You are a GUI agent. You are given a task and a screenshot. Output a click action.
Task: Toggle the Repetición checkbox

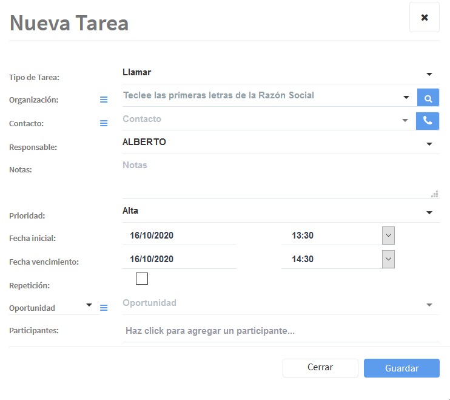click(142, 279)
